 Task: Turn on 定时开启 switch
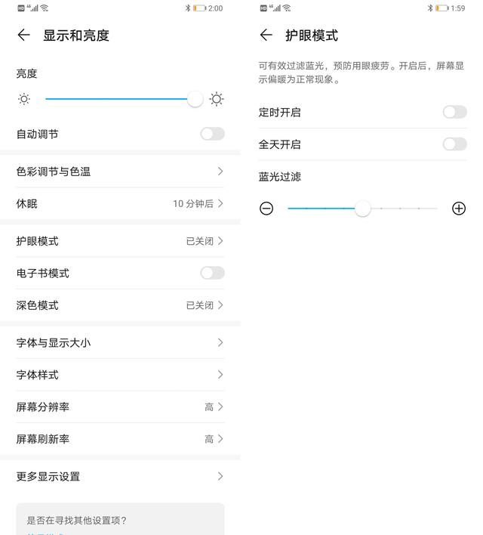454,112
